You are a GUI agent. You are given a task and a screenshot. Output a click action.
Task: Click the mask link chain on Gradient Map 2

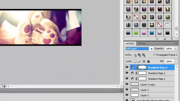[136, 73]
